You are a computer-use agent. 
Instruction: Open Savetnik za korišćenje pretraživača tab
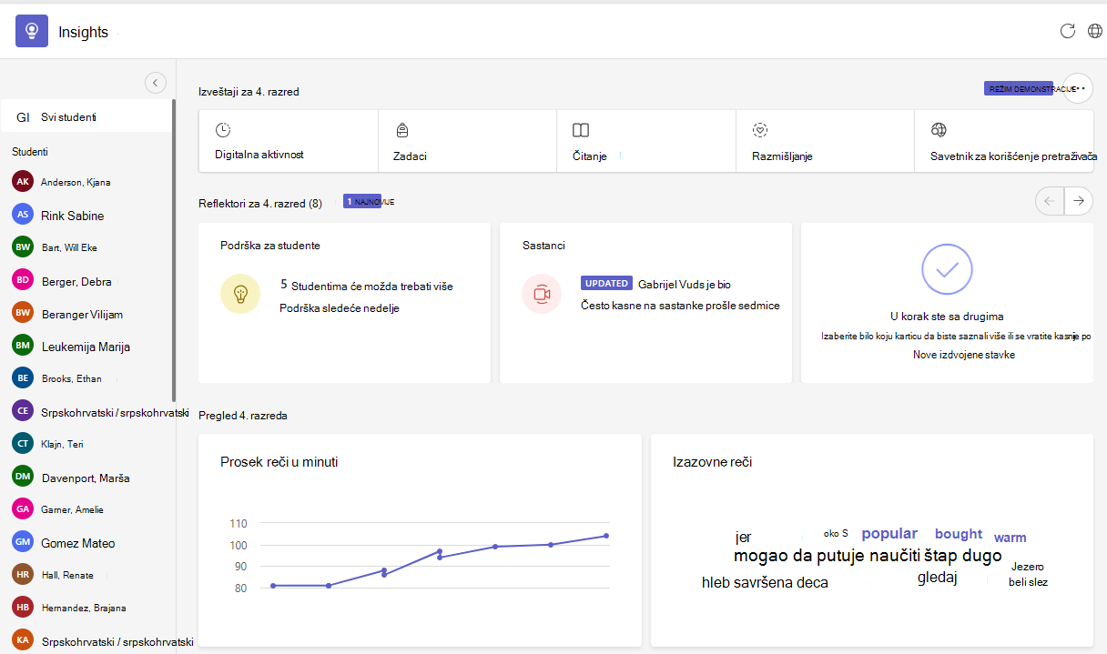[1004, 141]
